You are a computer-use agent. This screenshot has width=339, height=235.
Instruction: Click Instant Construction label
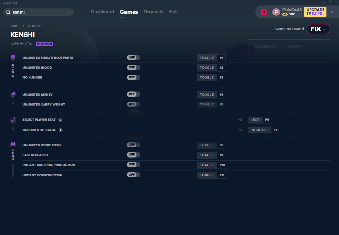tap(43, 175)
